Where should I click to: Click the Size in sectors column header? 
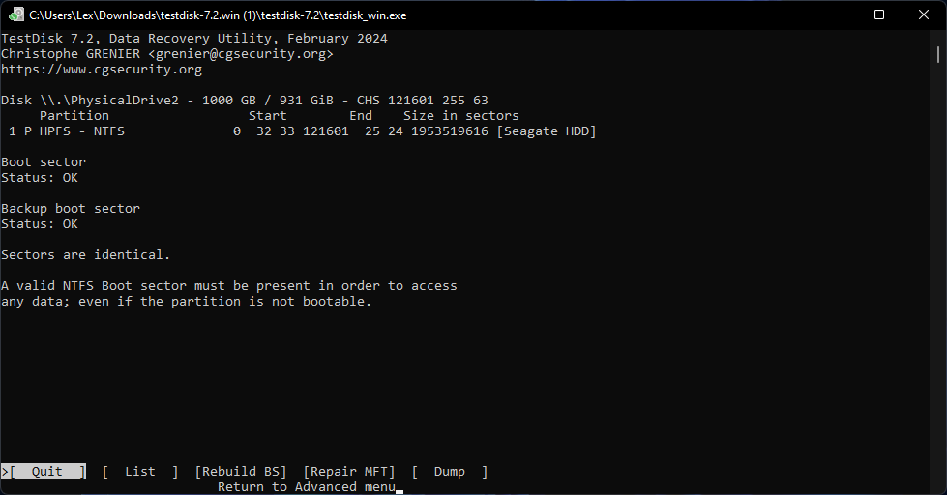click(x=461, y=116)
